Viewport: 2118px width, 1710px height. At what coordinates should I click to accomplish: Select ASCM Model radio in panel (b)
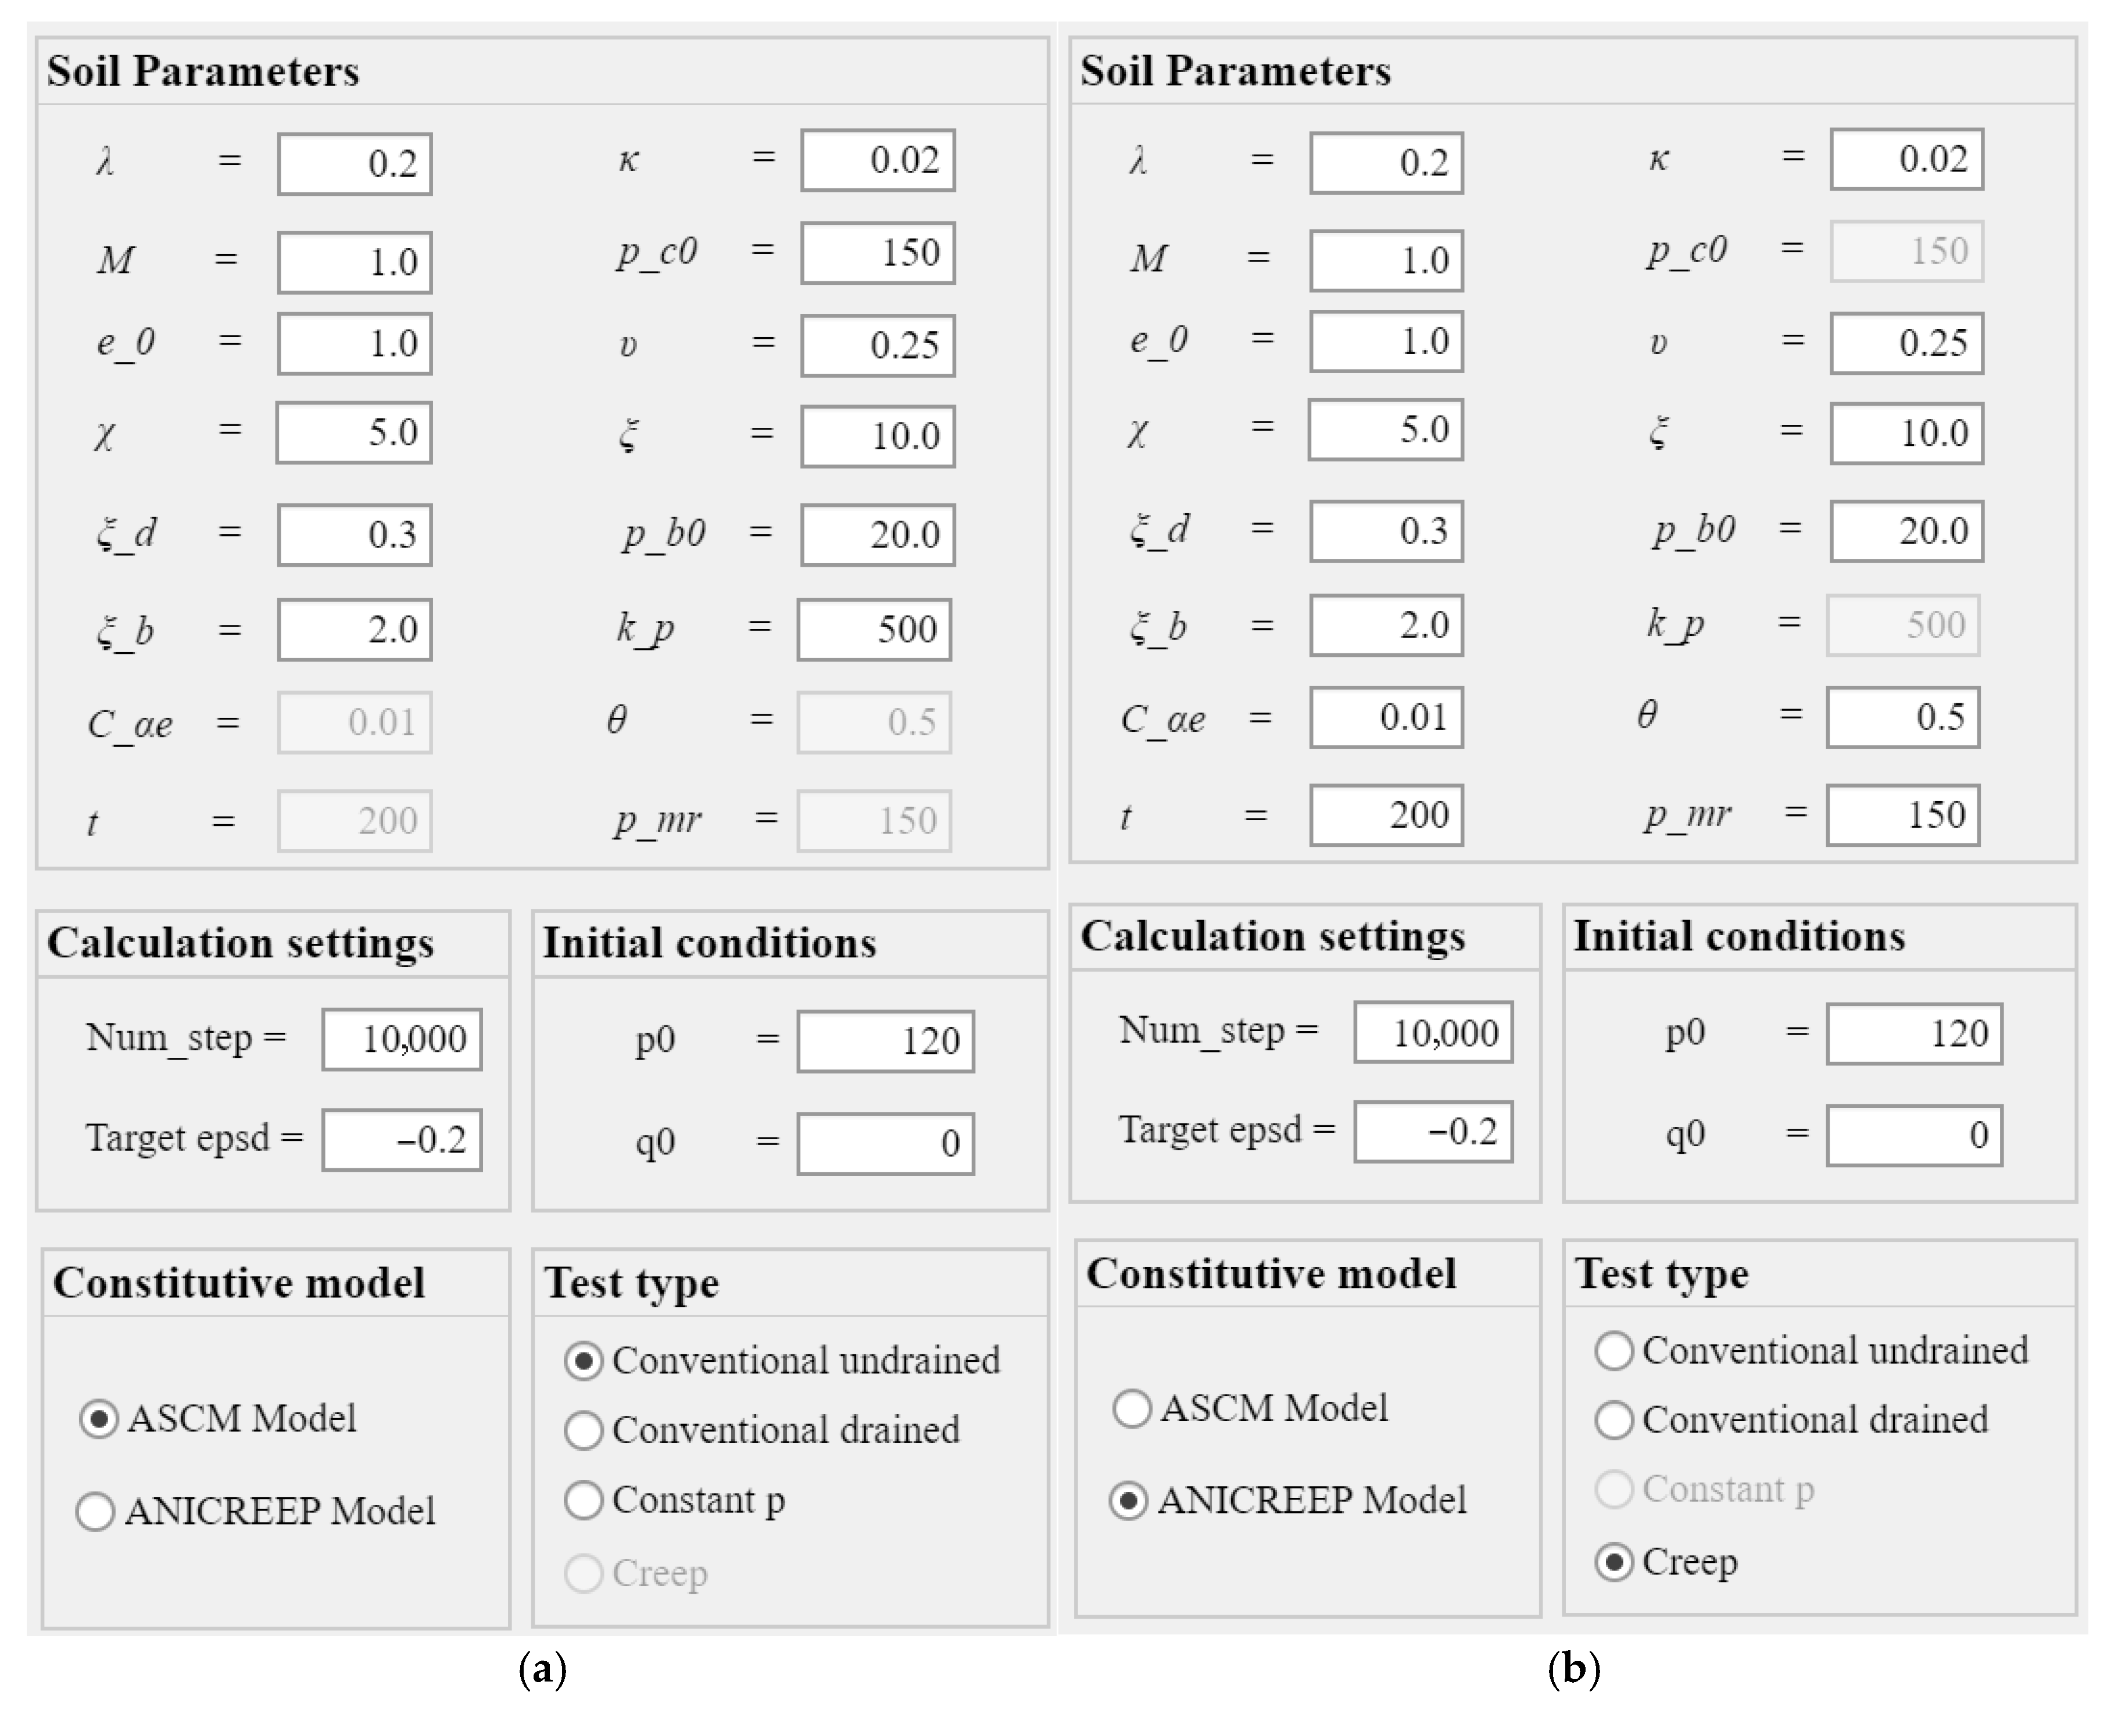click(1132, 1408)
